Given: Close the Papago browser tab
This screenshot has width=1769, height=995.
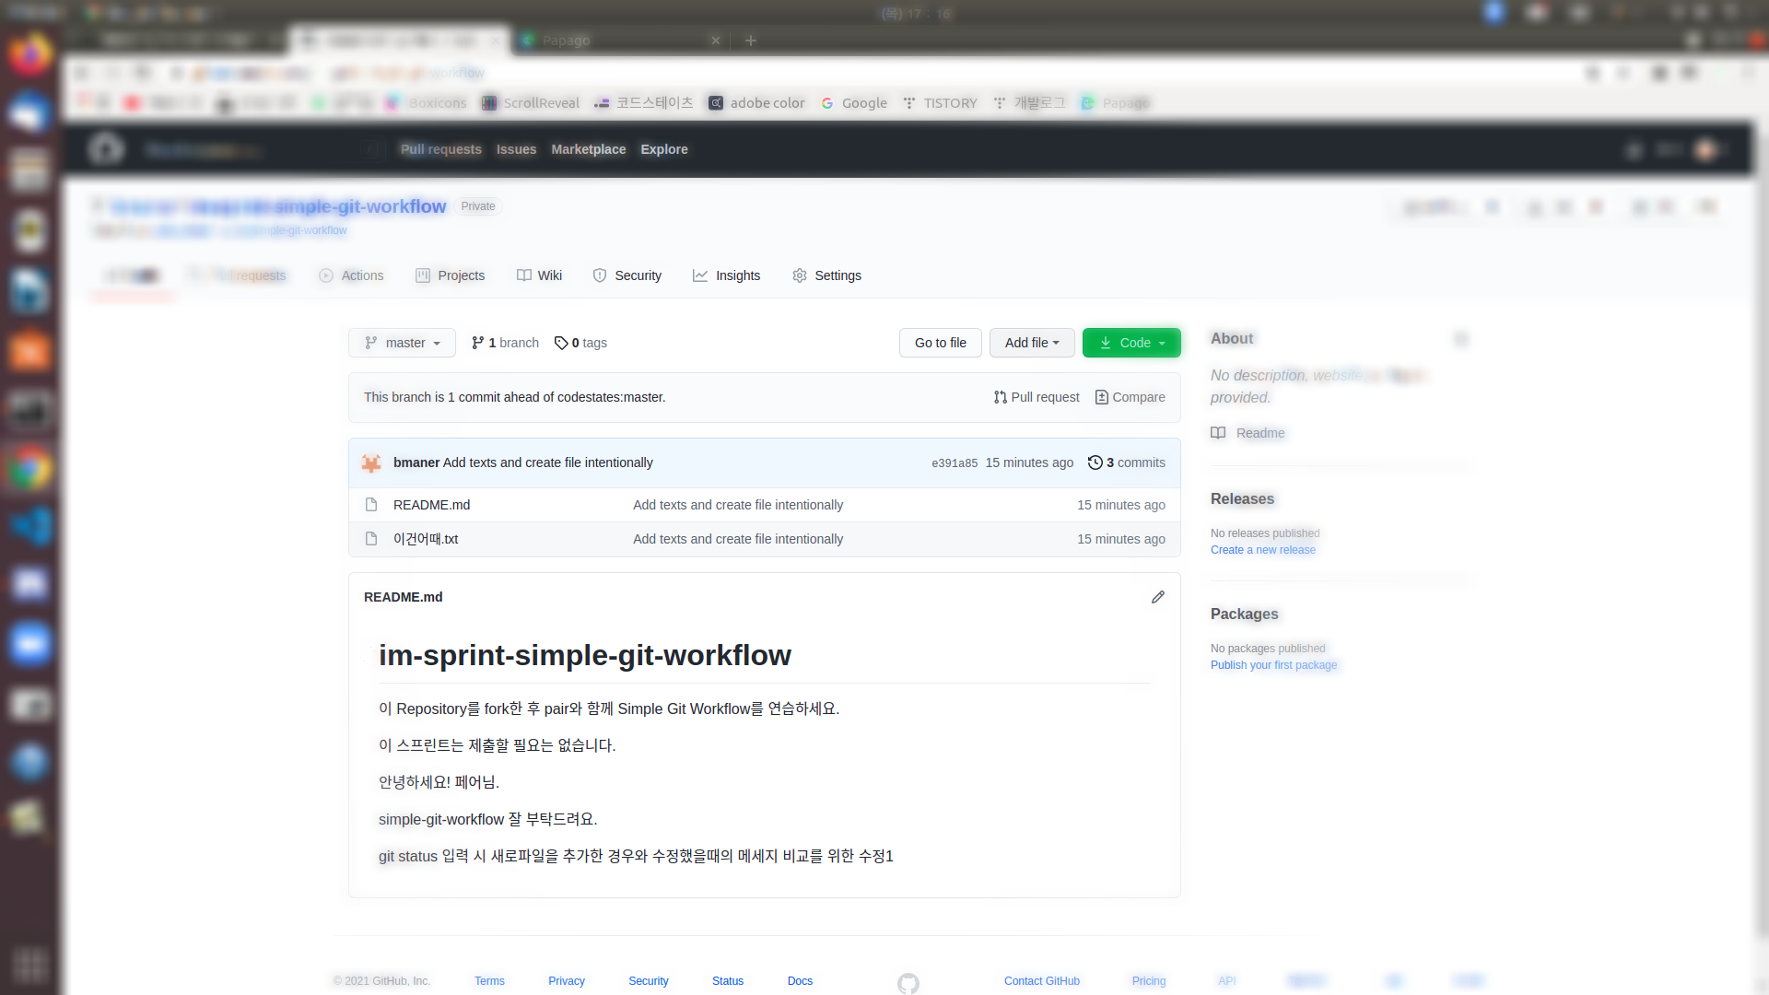Looking at the screenshot, I should (x=716, y=41).
